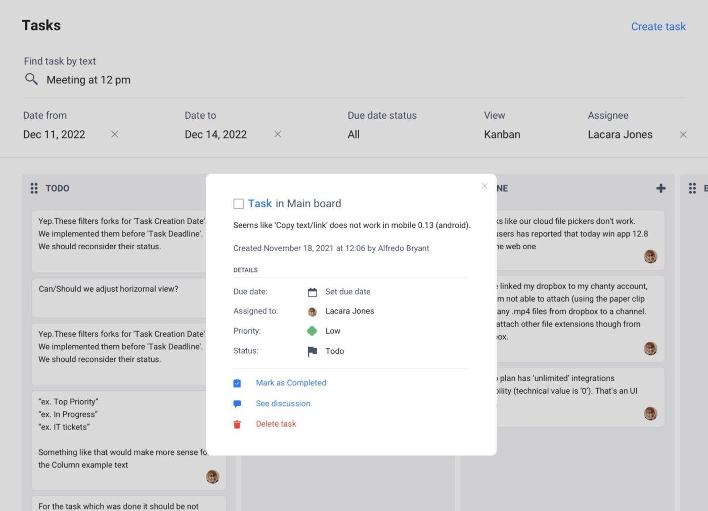The height and width of the screenshot is (511, 708).
Task: Click the red Delete task trash icon
Action: [x=237, y=425]
